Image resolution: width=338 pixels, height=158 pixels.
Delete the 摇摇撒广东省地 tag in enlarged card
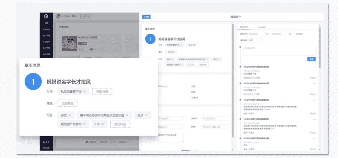click(x=84, y=124)
